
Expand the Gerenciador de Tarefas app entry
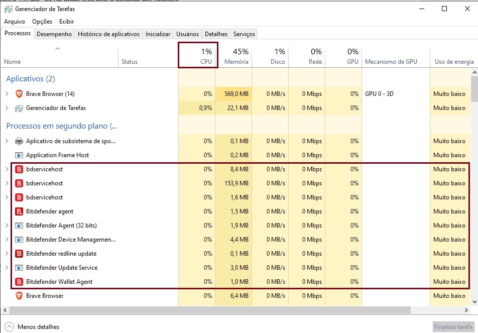(7, 108)
